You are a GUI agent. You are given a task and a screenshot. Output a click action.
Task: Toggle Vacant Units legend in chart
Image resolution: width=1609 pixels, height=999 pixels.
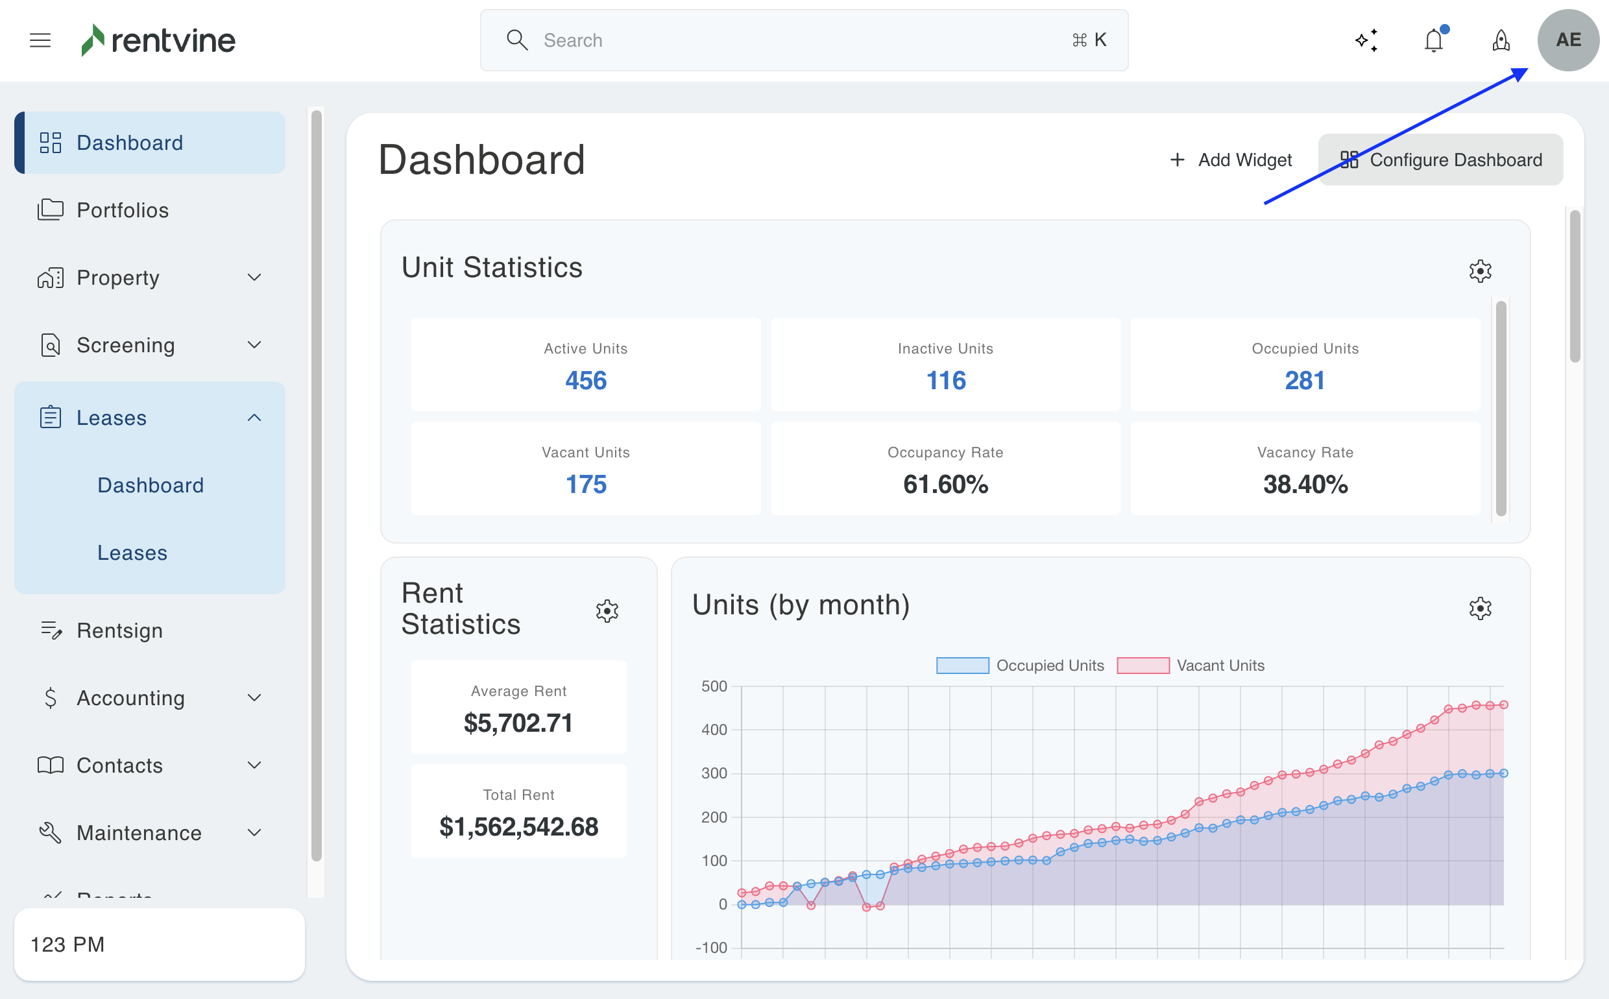pos(1190,666)
